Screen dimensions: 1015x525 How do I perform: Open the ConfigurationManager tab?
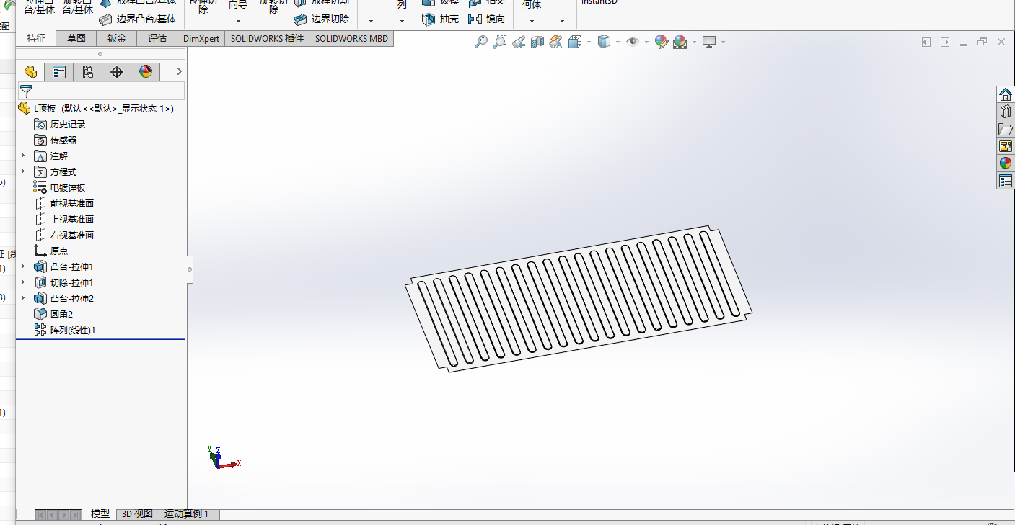88,72
